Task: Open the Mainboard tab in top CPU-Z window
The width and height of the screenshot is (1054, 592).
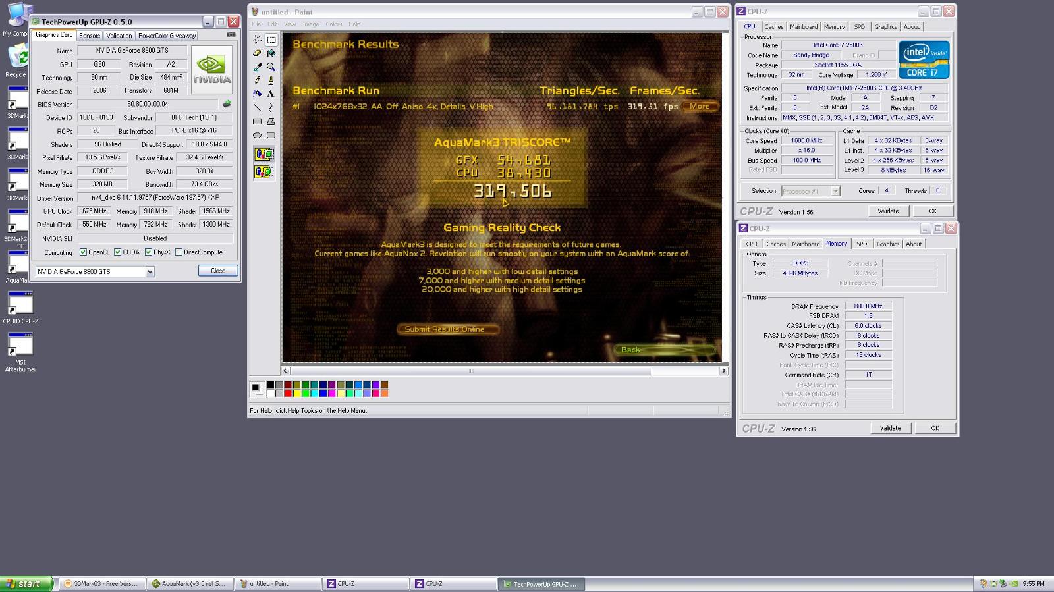Action: 804,27
